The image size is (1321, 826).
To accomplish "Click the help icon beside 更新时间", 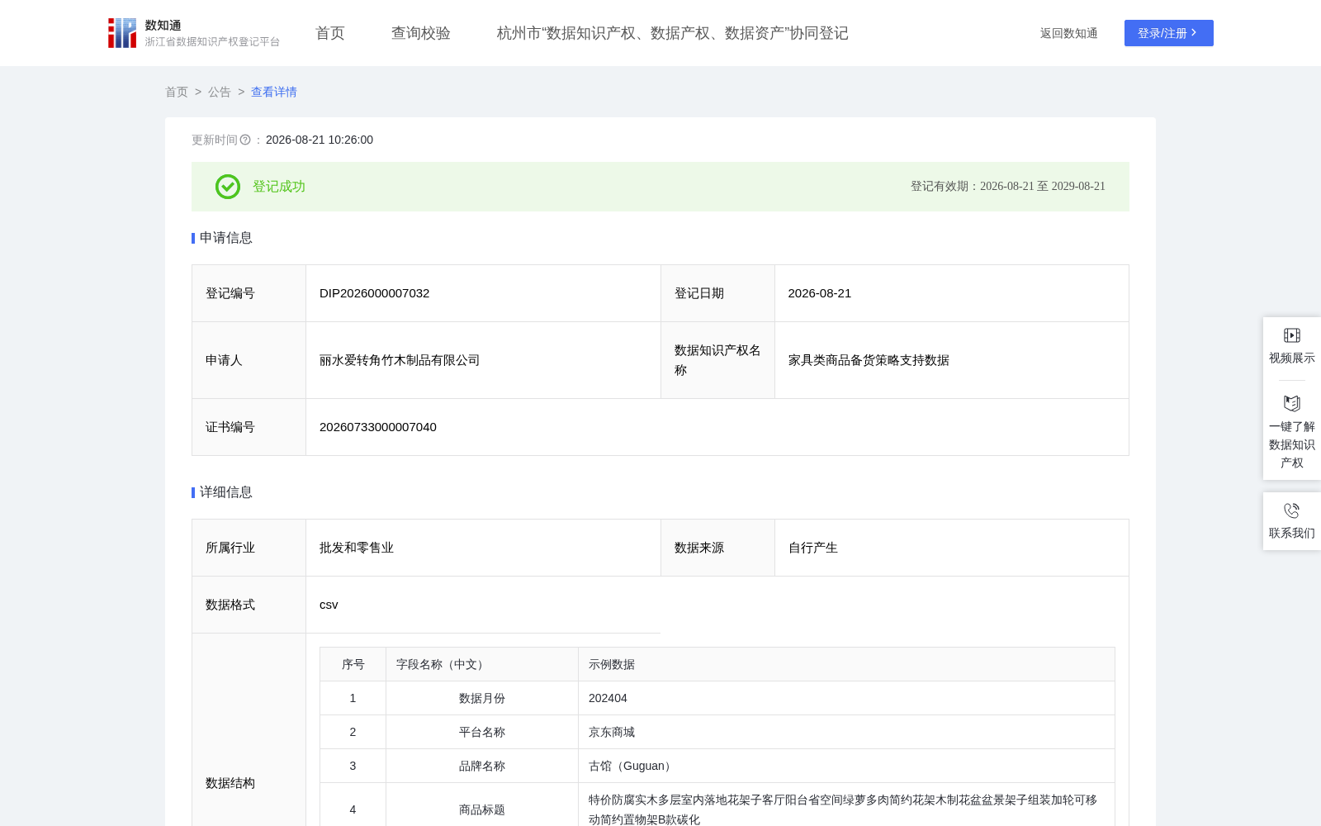I will 245,140.
